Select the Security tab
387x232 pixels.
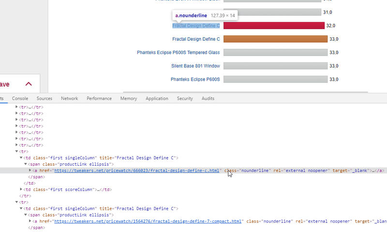(x=185, y=99)
